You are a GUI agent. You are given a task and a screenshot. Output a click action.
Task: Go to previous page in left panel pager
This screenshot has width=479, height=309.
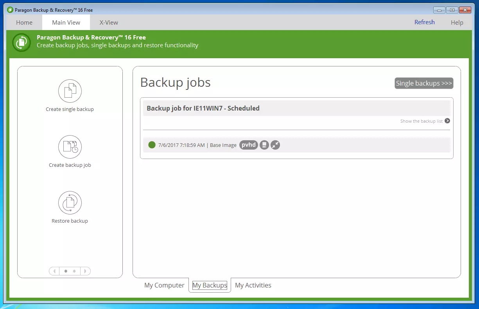(x=54, y=271)
